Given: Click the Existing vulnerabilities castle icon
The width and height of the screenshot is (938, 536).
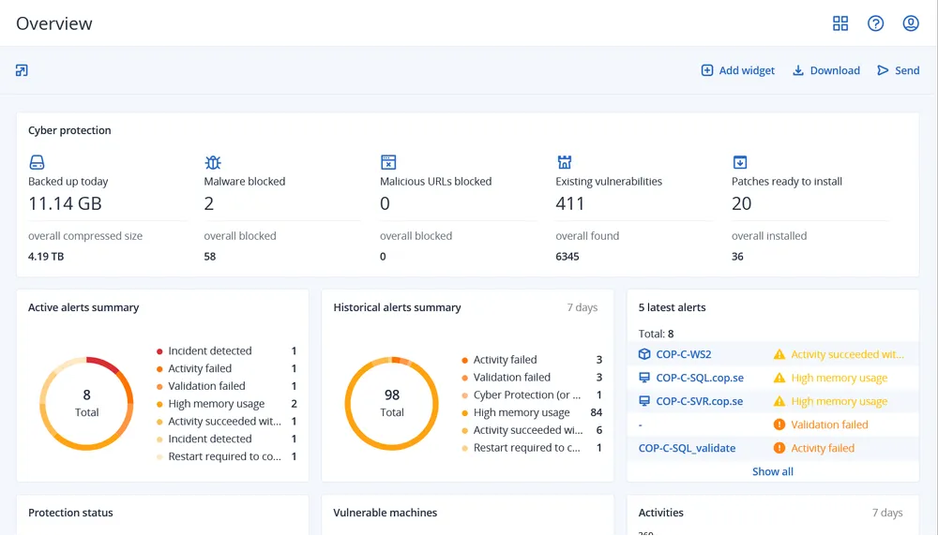Looking at the screenshot, I should (x=564, y=162).
